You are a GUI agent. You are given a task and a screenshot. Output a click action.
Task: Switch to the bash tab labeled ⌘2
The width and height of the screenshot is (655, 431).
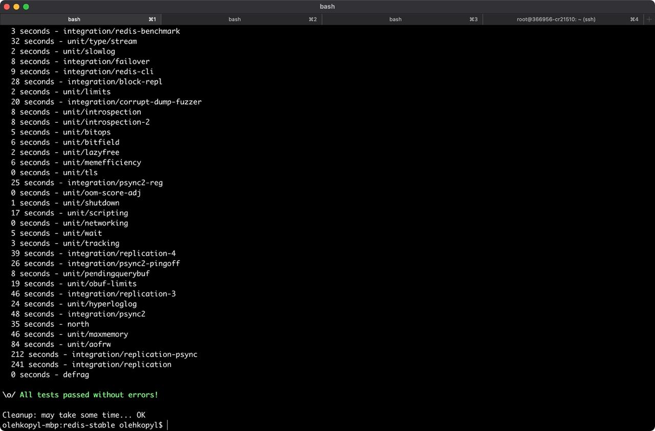tap(235, 19)
